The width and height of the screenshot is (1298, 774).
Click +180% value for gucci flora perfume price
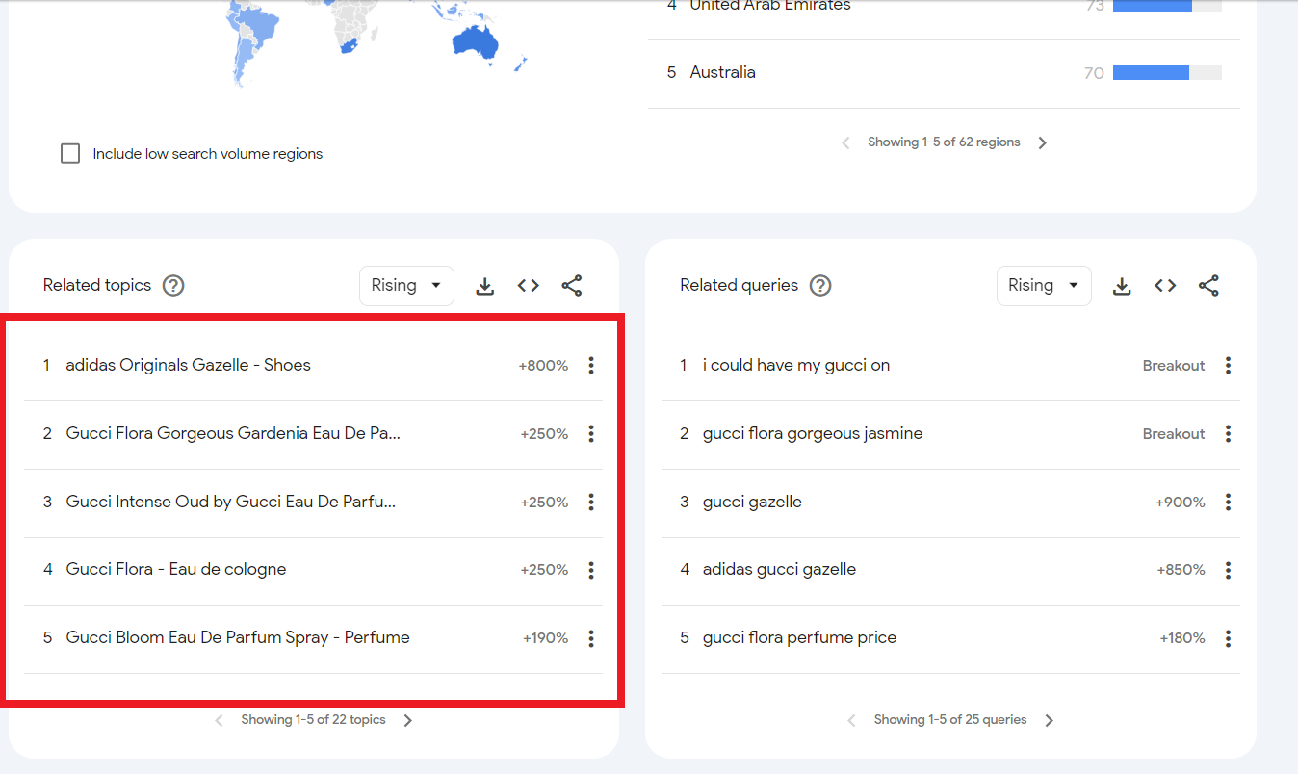(1182, 638)
